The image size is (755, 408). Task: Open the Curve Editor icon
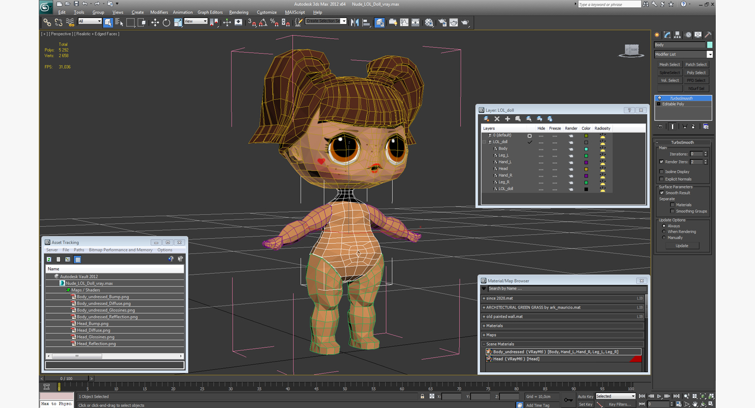click(x=405, y=22)
